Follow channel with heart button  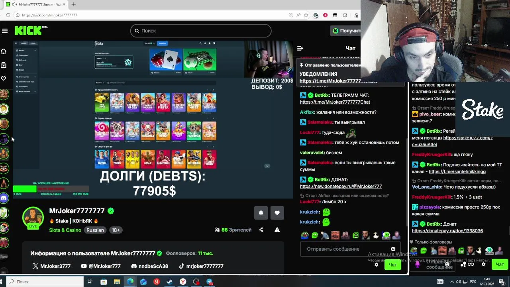(277, 213)
